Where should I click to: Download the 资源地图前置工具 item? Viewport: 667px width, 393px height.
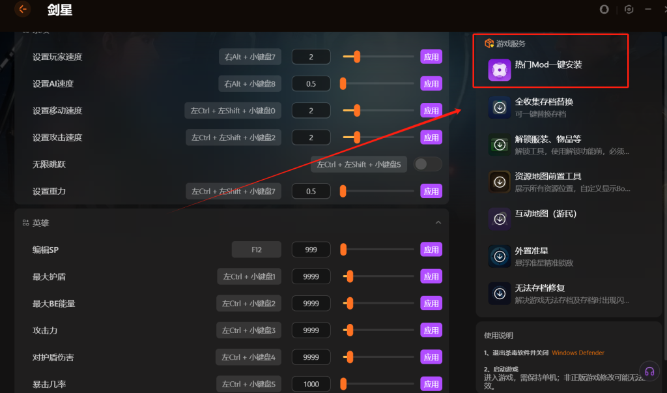[500, 182]
